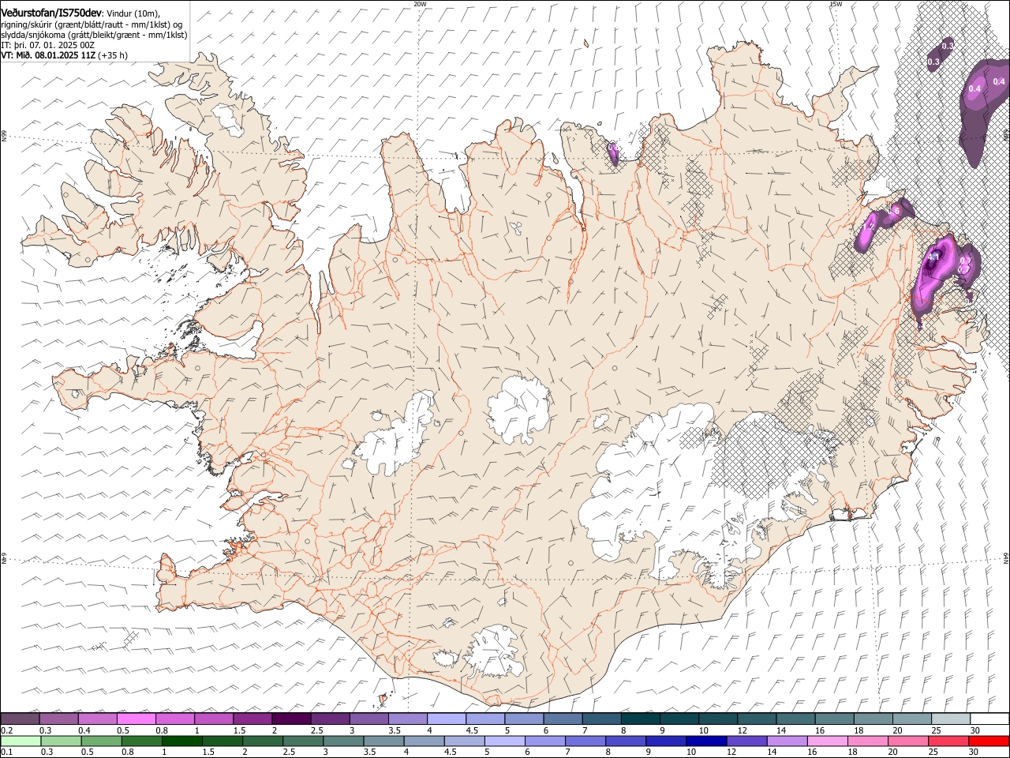Click the "15W" longitude label

click(x=836, y=4)
